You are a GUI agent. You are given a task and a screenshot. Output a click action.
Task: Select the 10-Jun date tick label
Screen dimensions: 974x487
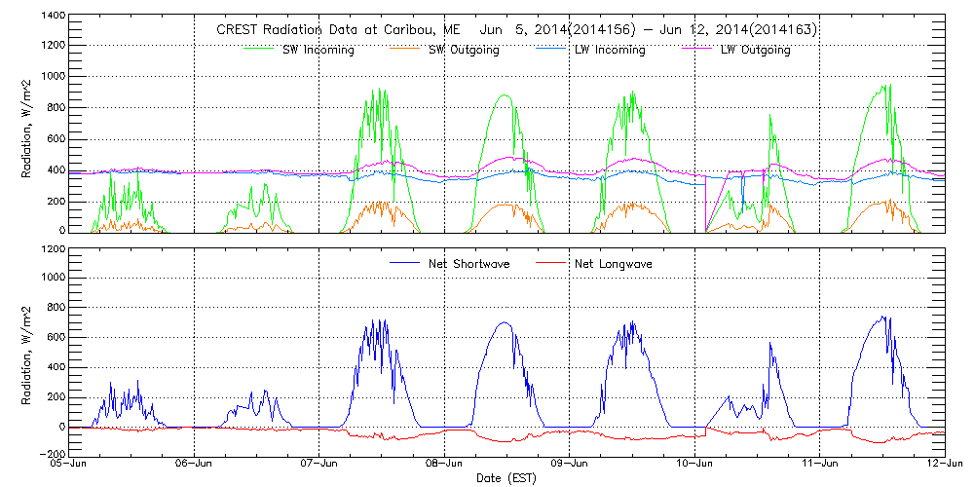coord(694,465)
